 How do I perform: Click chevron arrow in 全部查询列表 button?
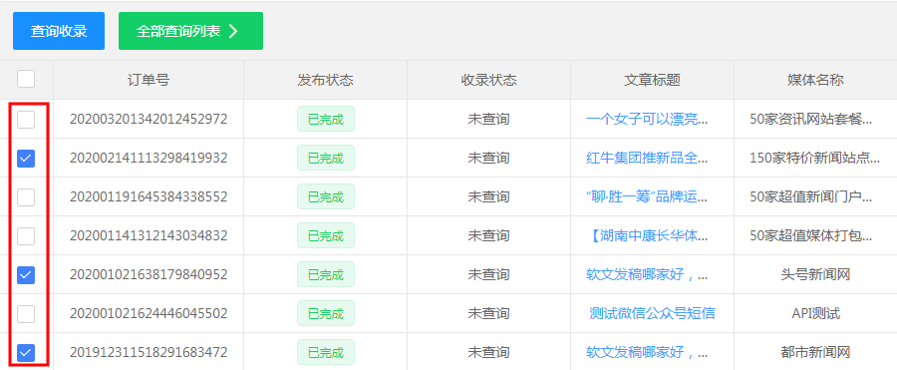(233, 31)
